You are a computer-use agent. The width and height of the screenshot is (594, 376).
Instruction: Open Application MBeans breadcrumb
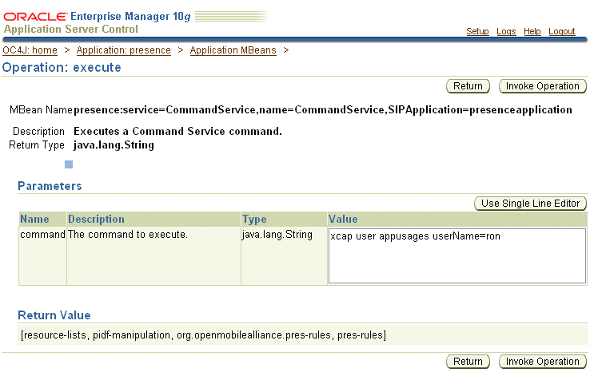[233, 50]
